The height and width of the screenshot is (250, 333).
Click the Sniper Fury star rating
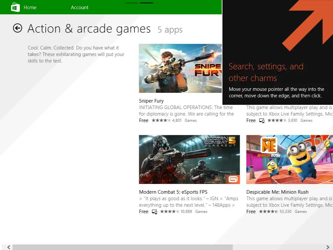pos(161,120)
